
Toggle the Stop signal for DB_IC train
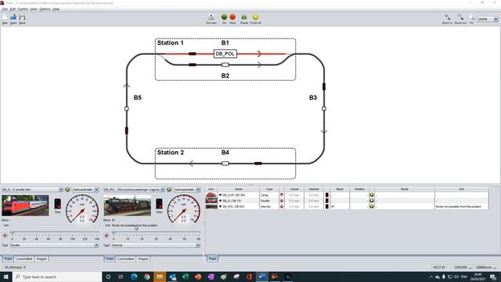(x=57, y=204)
